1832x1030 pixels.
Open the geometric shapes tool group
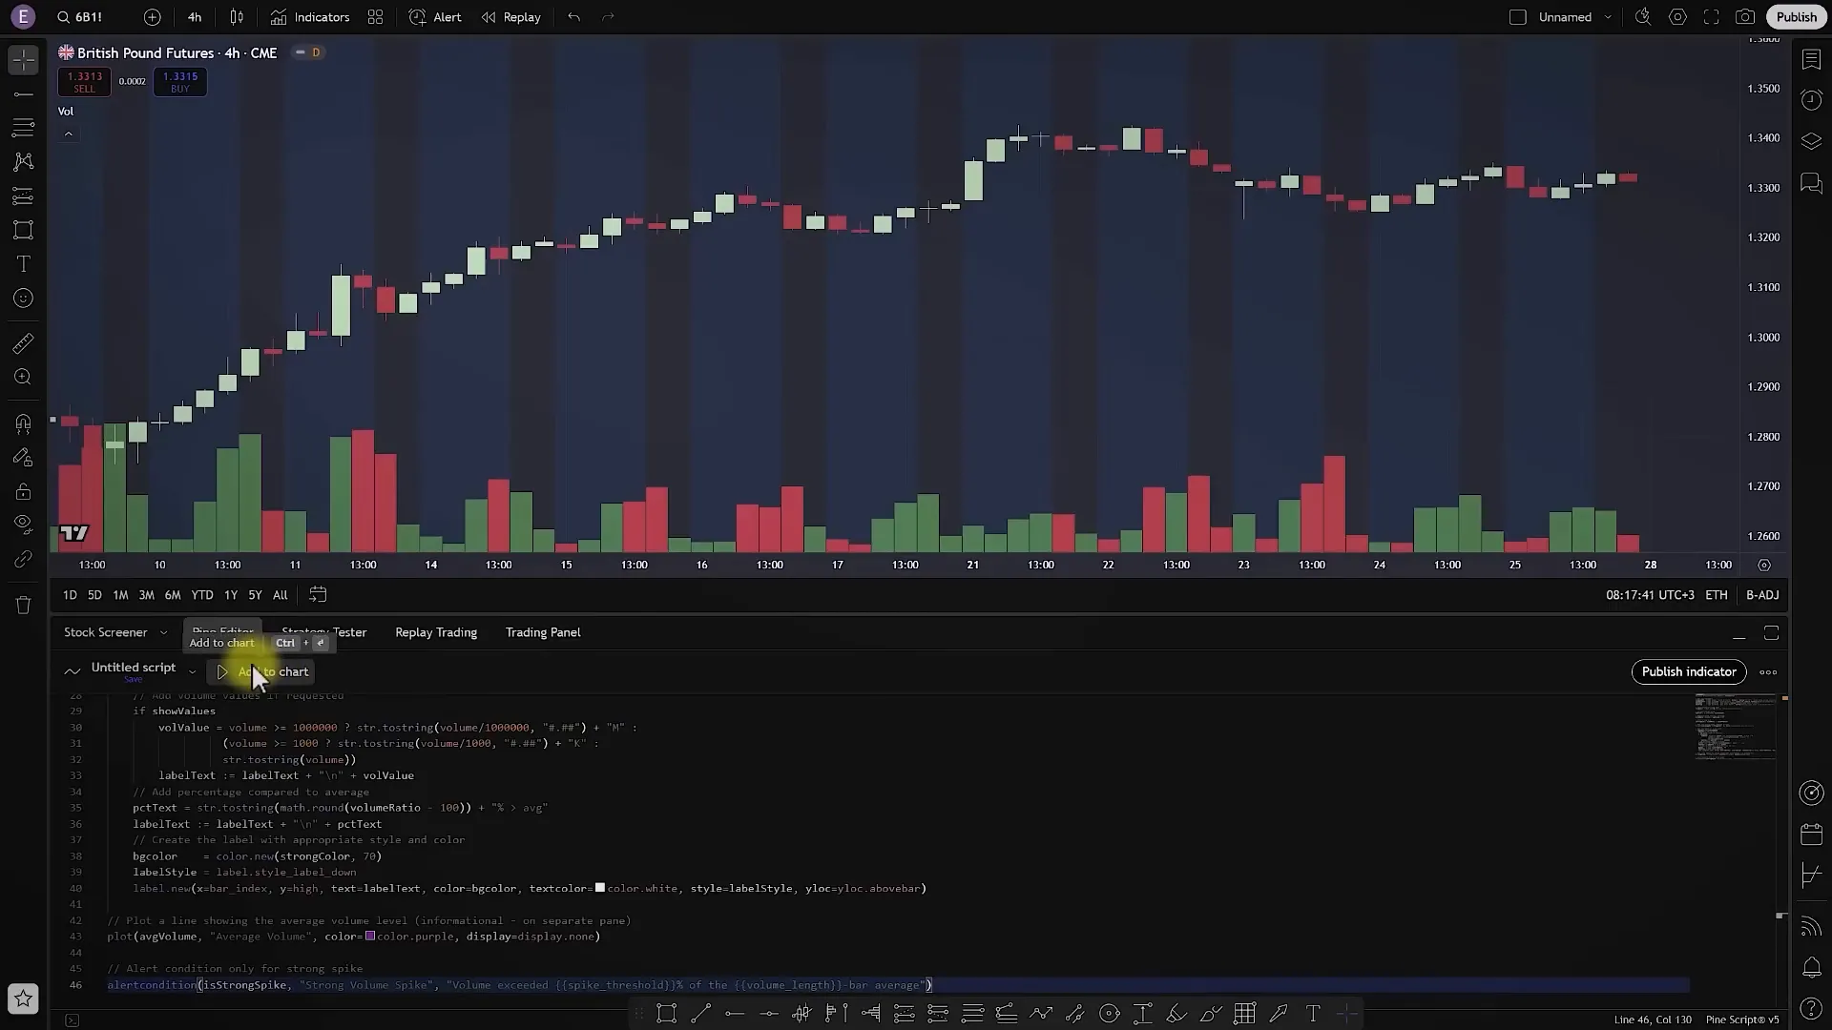pyautogui.click(x=24, y=230)
